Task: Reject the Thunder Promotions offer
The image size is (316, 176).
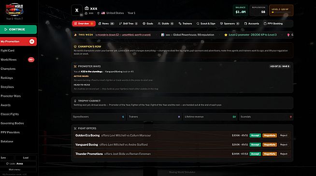Action: click(x=284, y=154)
